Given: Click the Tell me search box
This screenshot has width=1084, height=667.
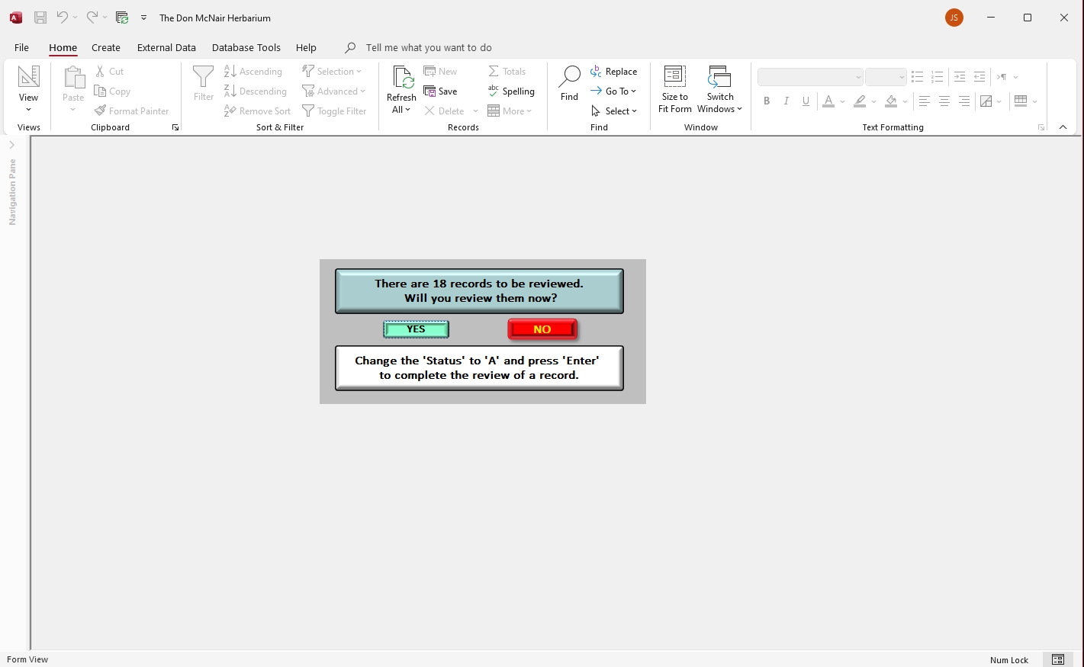Looking at the screenshot, I should (428, 47).
